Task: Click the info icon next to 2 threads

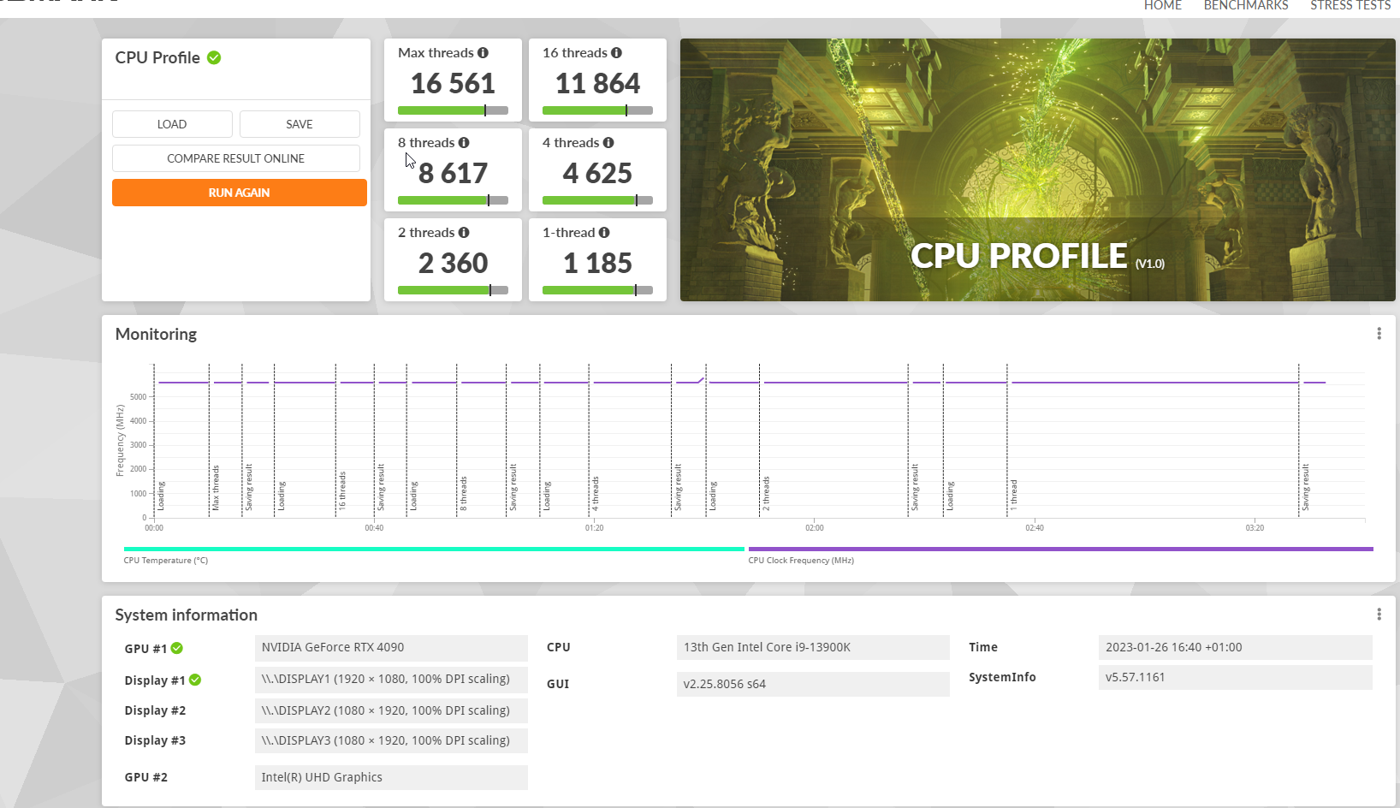Action: coord(464,233)
